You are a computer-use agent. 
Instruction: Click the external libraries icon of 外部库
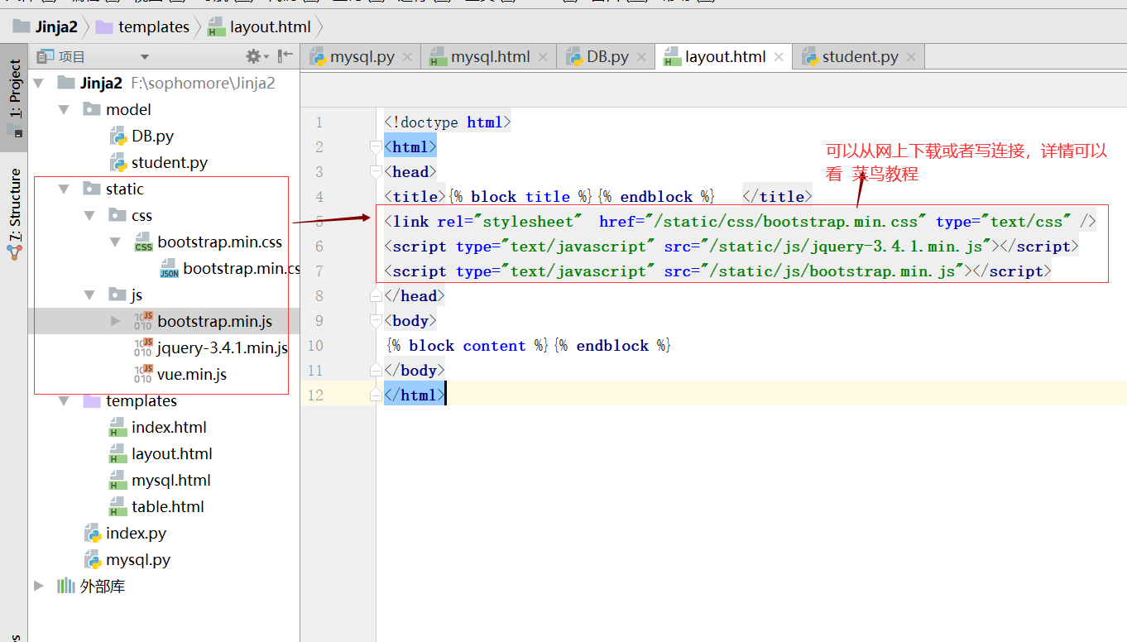65,587
